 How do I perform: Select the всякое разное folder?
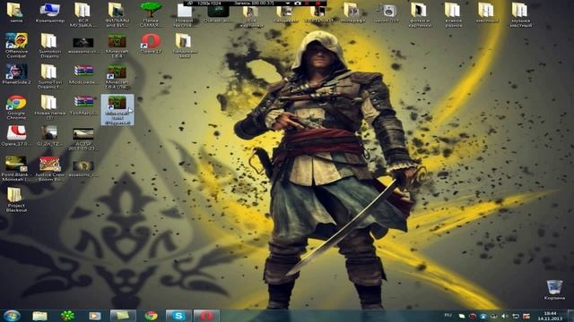click(453, 14)
